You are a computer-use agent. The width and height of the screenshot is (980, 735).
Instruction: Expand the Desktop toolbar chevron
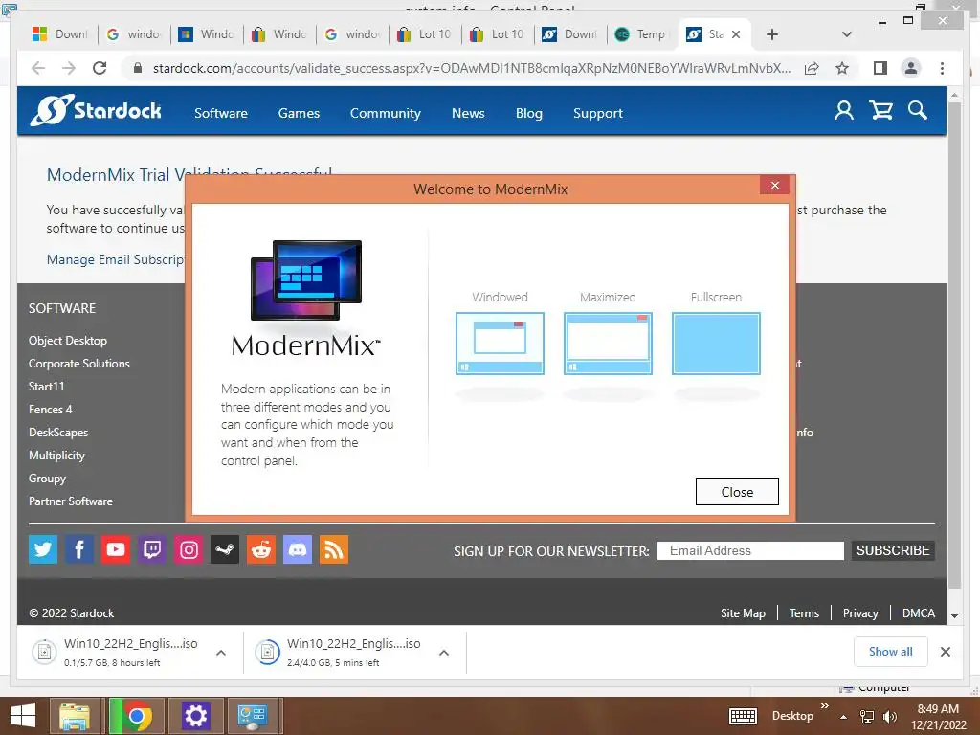pos(824,706)
